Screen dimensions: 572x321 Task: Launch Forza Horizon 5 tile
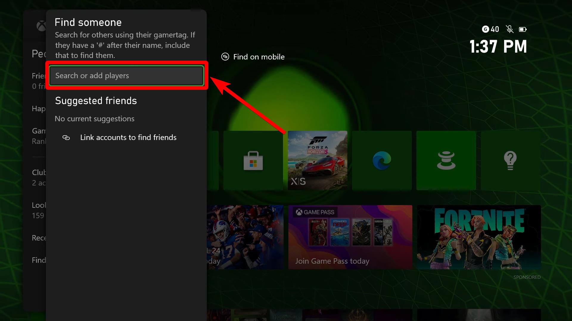[x=317, y=160]
